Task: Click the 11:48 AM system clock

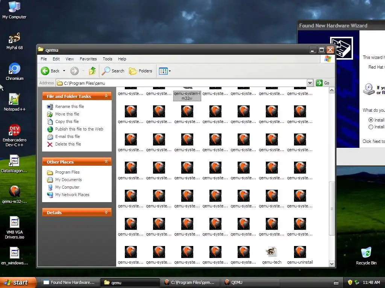Action: click(x=371, y=282)
